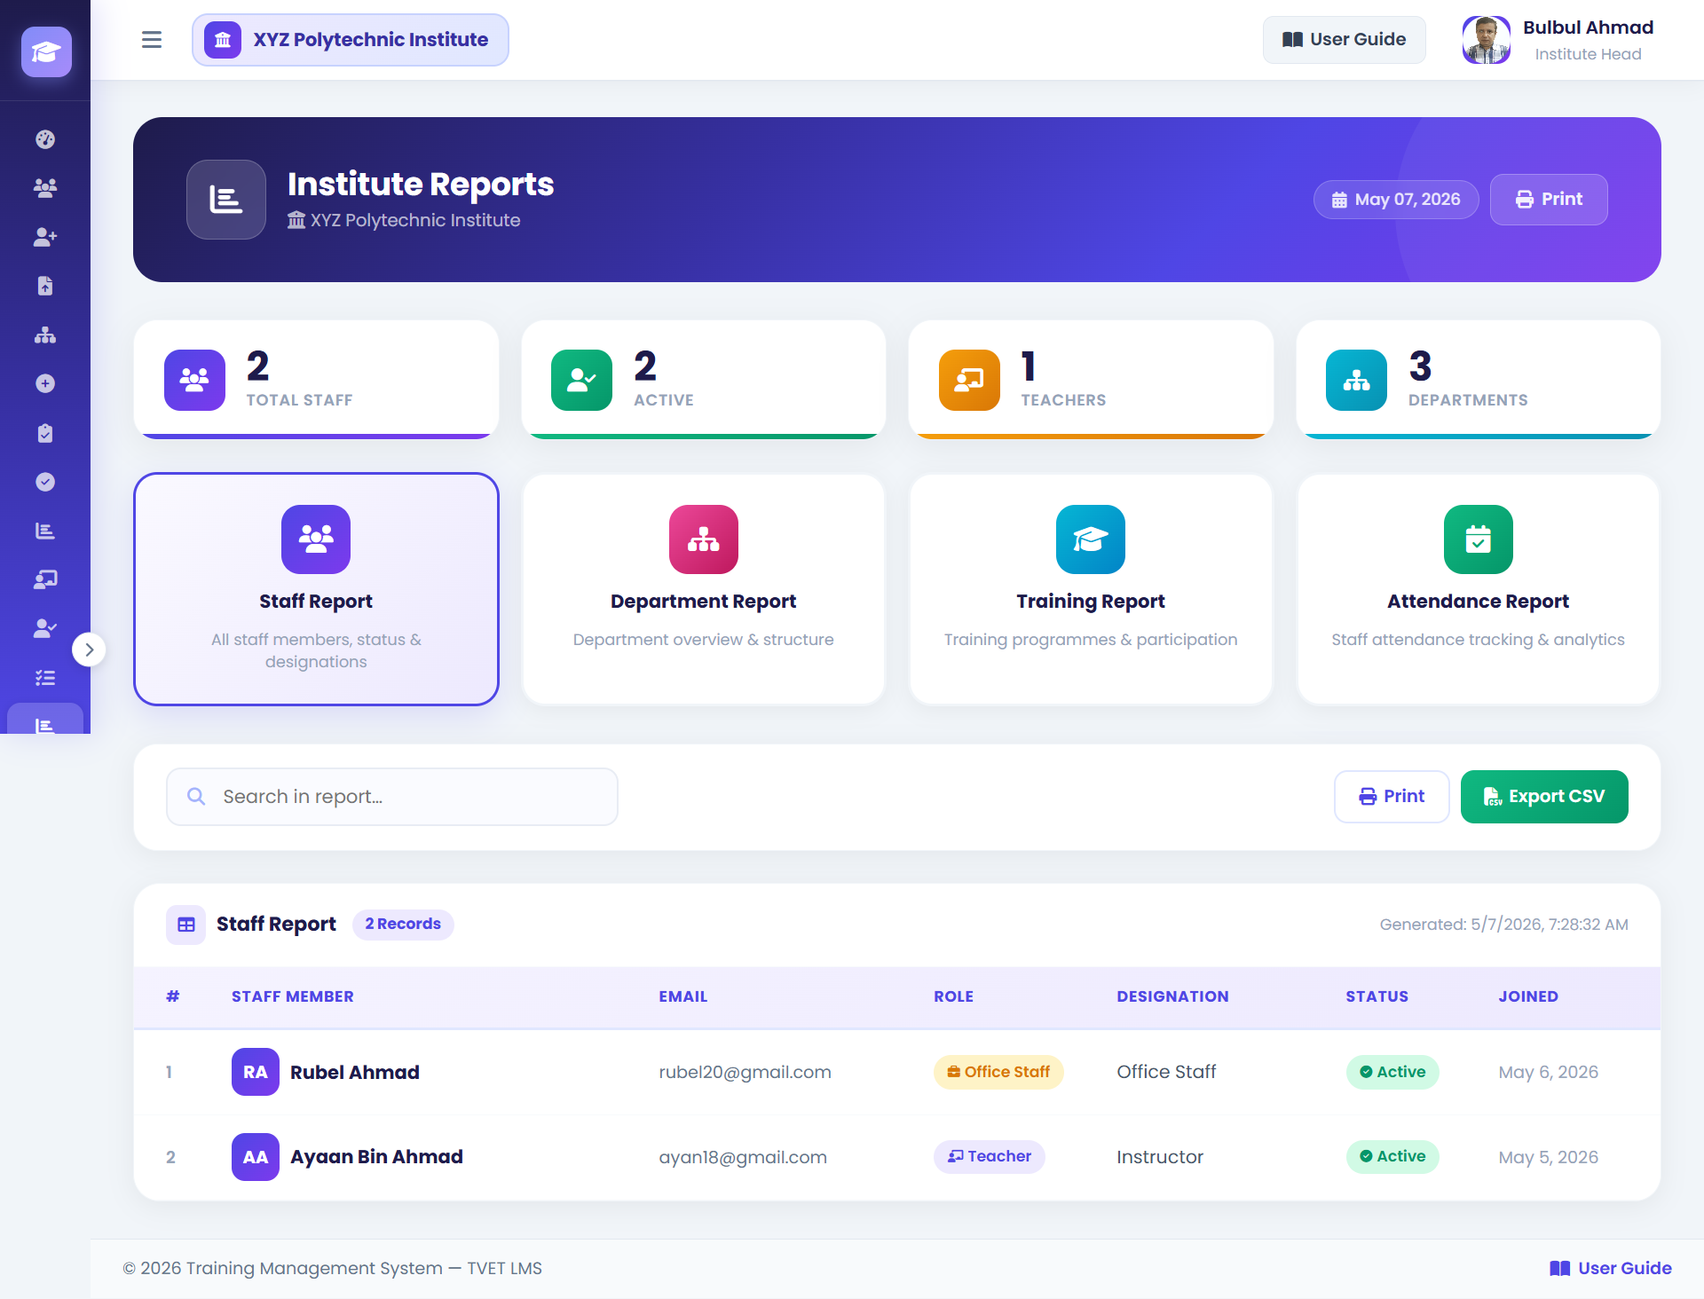Toggle the hamburger menu icon
The width and height of the screenshot is (1704, 1299).
point(152,40)
